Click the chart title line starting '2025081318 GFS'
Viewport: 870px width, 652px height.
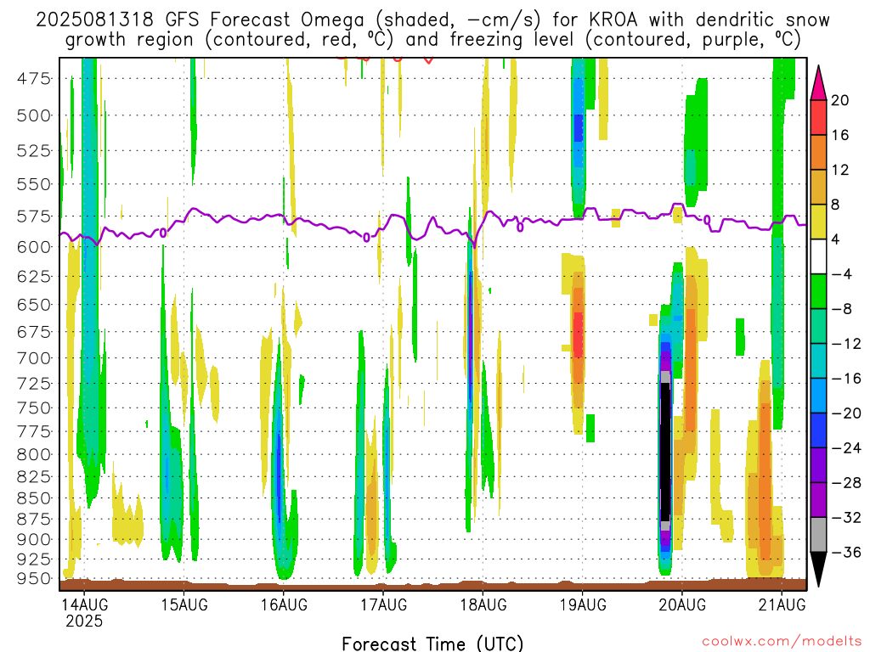point(432,20)
